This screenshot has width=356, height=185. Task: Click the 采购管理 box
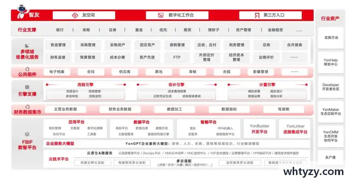(x=88, y=45)
